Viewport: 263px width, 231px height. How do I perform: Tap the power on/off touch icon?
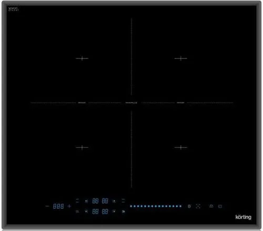point(220,206)
